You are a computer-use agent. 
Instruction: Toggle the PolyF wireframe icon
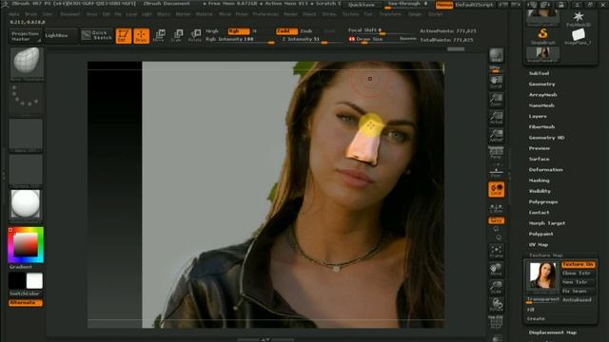click(497, 322)
